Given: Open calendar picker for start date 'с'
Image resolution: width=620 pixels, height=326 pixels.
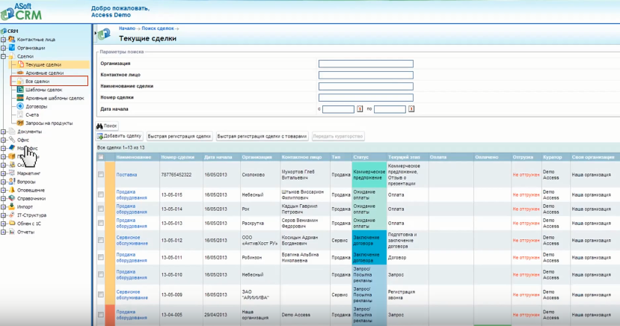Looking at the screenshot, I should 360,109.
